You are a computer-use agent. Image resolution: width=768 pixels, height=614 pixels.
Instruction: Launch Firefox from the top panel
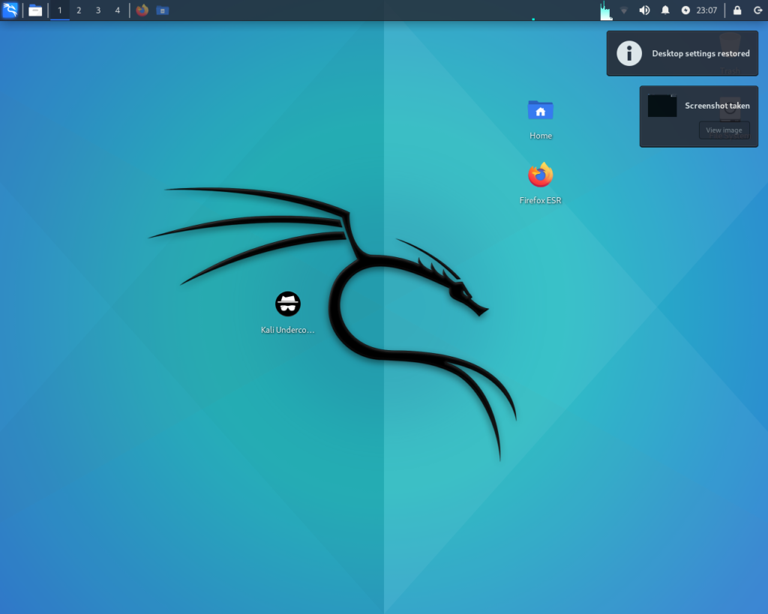click(142, 10)
